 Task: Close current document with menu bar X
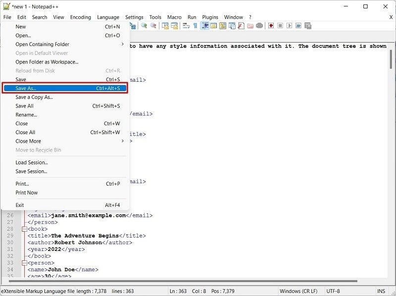click(391, 17)
